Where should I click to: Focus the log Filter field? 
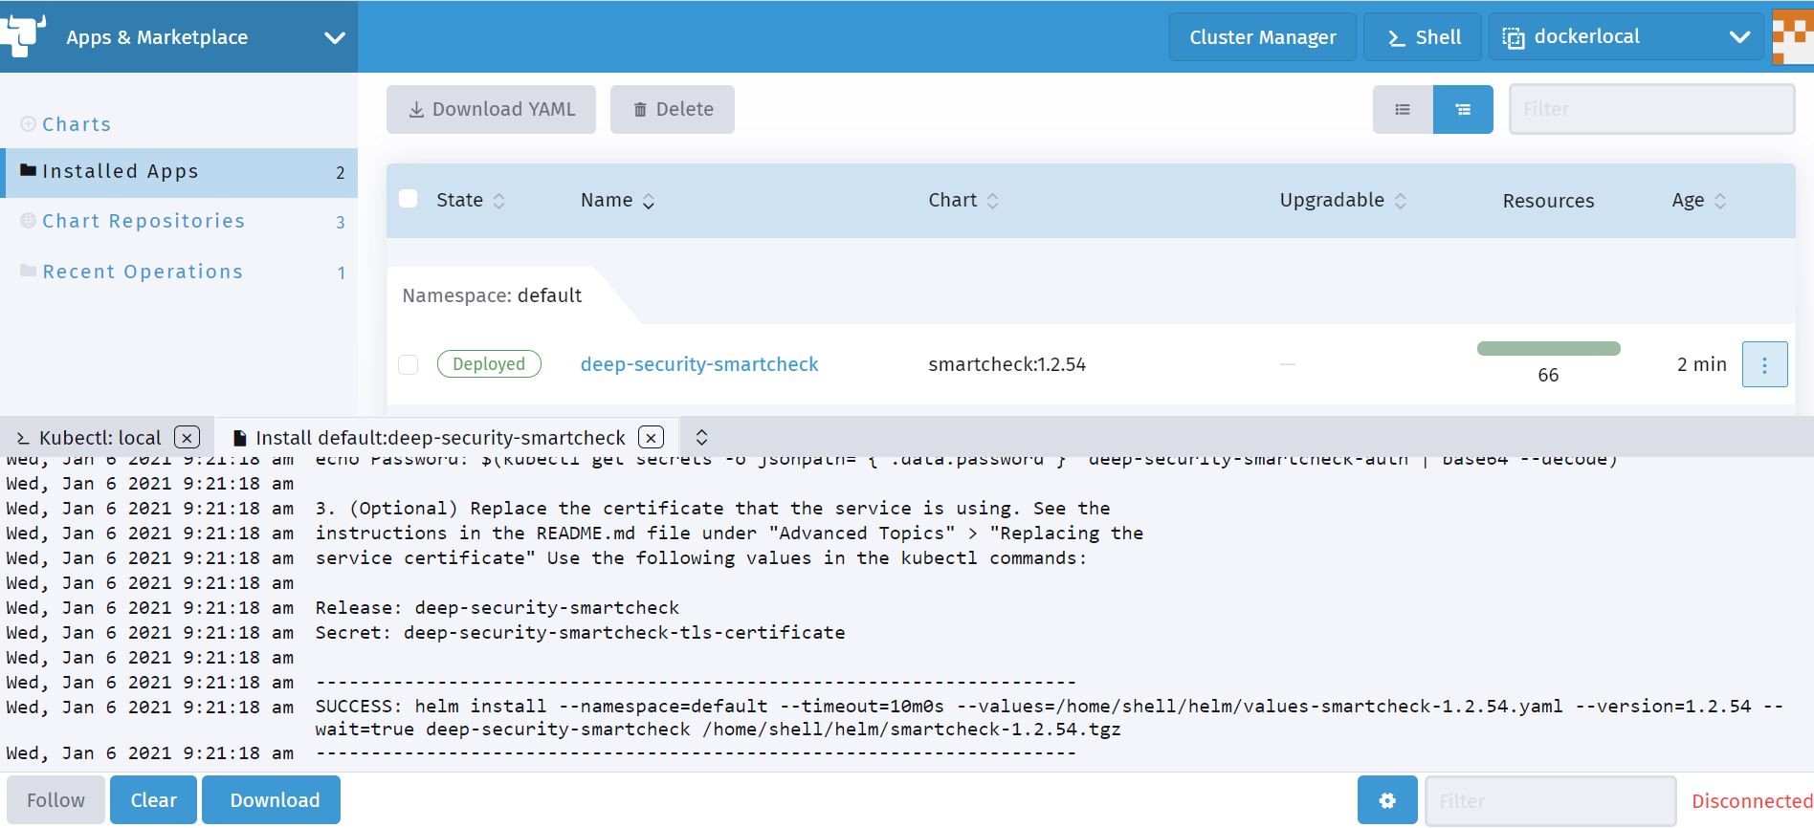pos(1550,800)
